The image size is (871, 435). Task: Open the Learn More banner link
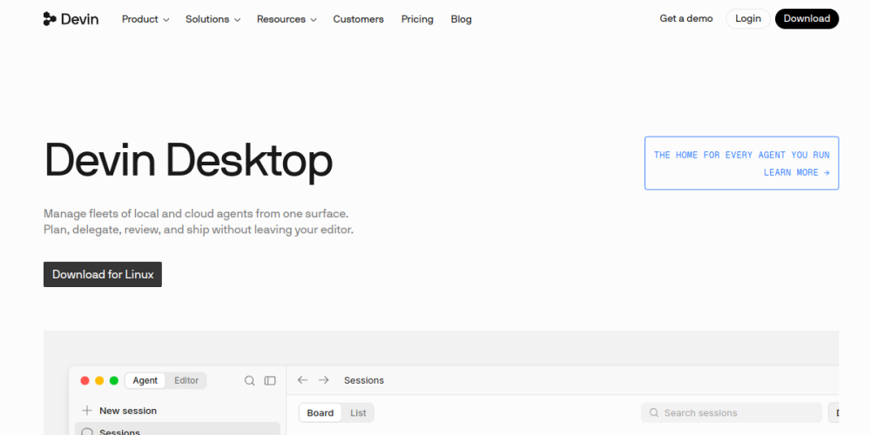(x=741, y=164)
